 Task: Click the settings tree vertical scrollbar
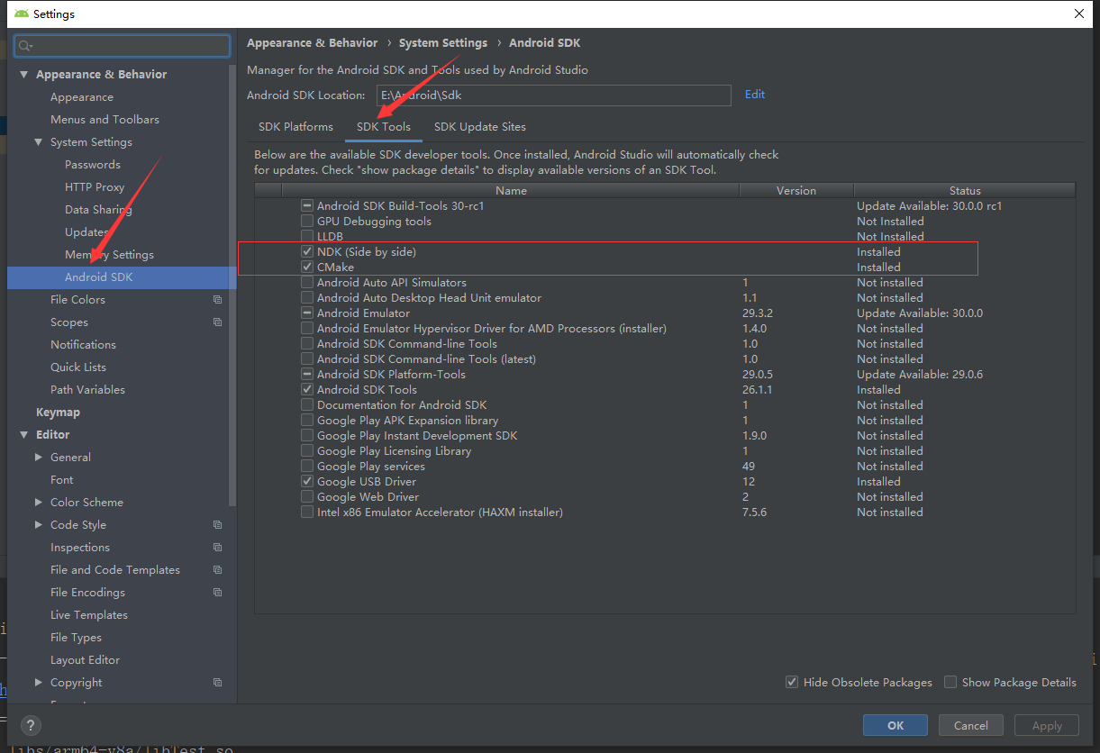[x=233, y=284]
